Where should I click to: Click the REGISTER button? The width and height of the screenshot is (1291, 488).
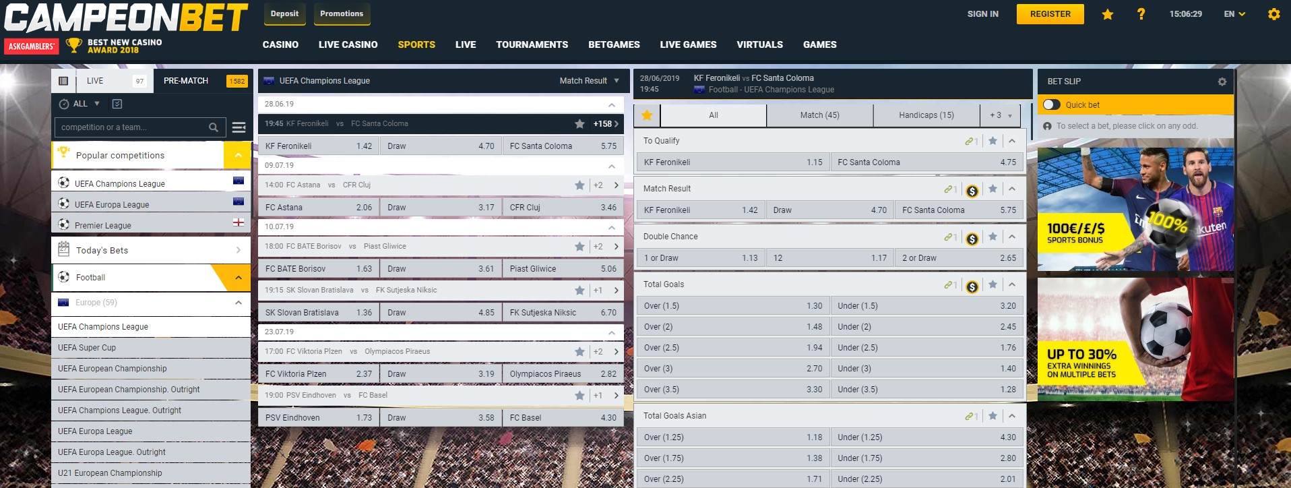tap(1050, 14)
